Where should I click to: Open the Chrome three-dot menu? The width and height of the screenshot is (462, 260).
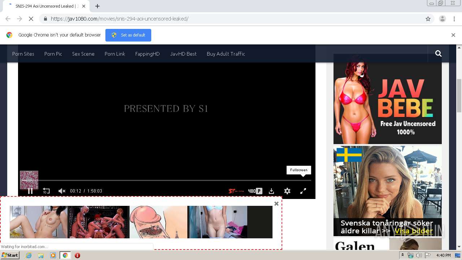click(454, 19)
